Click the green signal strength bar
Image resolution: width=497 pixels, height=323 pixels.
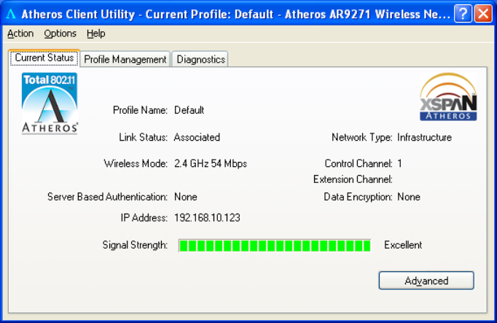(275, 246)
